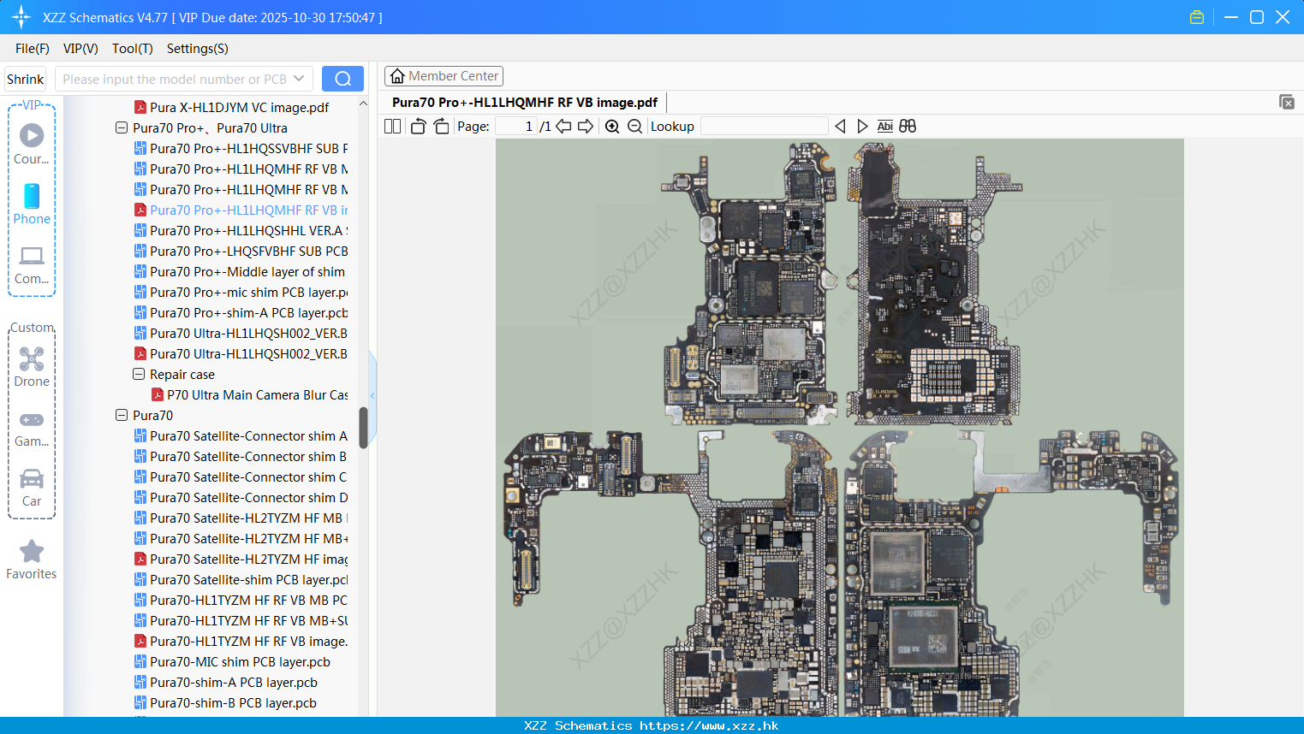This screenshot has width=1304, height=734.
Task: Open Pura70 Satellite-Connector shim B
Action: coord(241,457)
